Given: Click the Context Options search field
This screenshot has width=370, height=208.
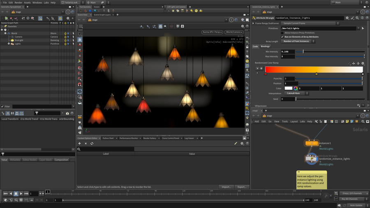Looking at the screenshot, I should tap(108, 149).
